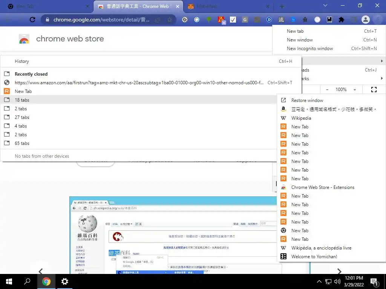This screenshot has height=289, width=386.
Task: Open the profile avatar menu
Action: click(x=366, y=20)
